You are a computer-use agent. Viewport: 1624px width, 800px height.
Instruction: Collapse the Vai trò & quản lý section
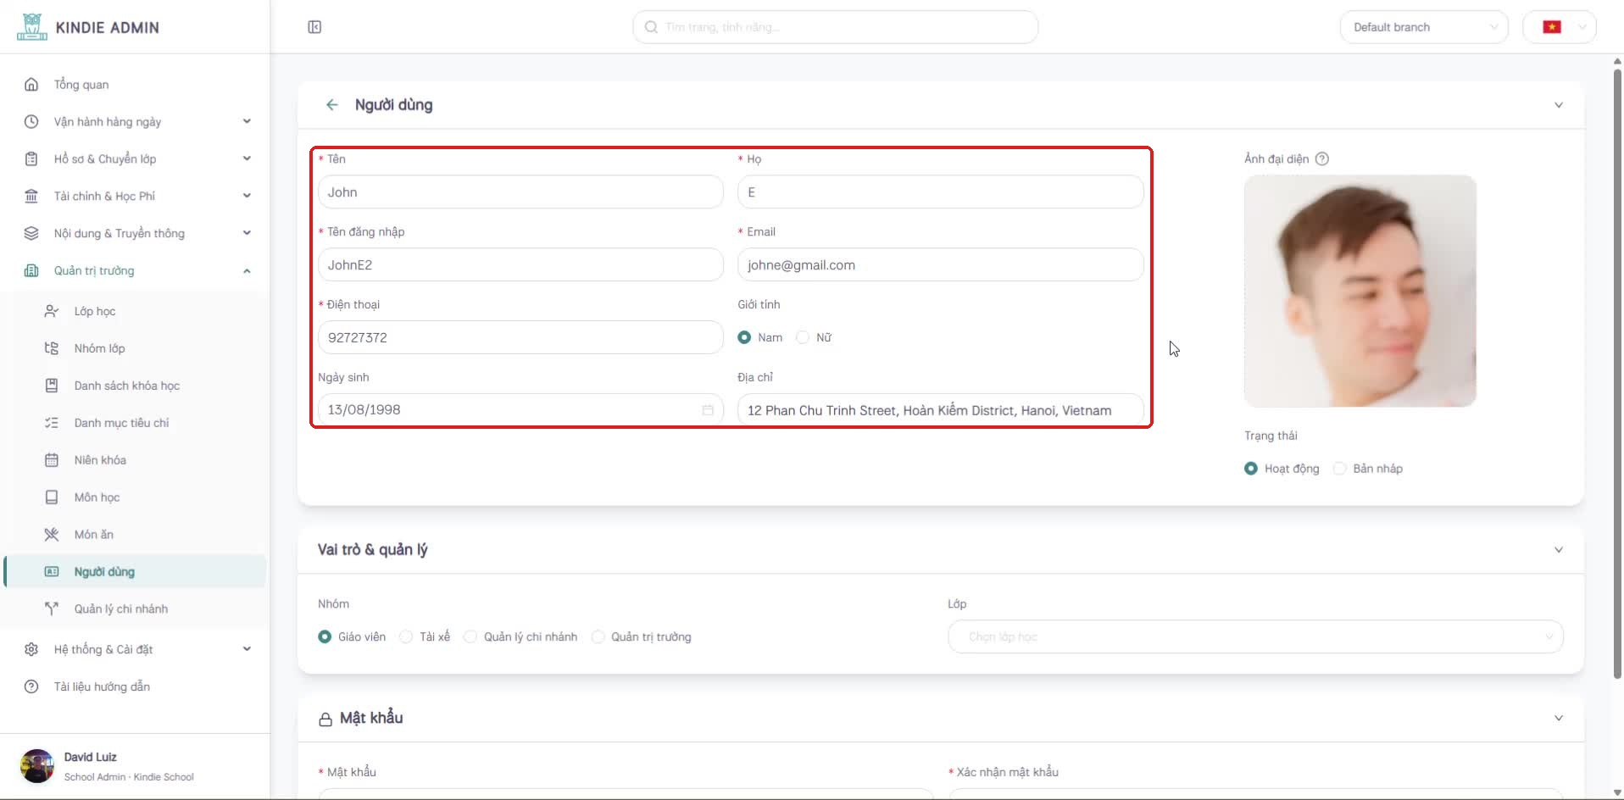tap(1558, 549)
